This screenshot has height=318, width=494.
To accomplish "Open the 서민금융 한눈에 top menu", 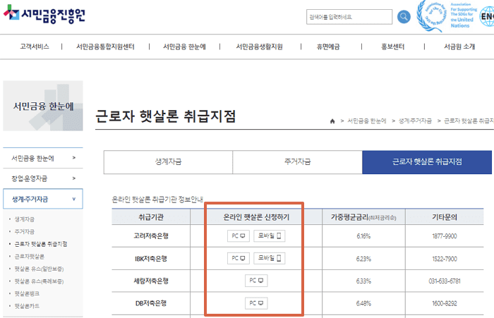I will pos(184,47).
